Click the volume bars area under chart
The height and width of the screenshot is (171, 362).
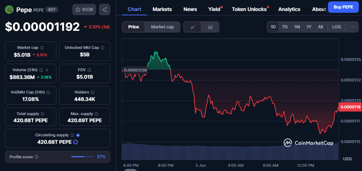tap(230, 152)
